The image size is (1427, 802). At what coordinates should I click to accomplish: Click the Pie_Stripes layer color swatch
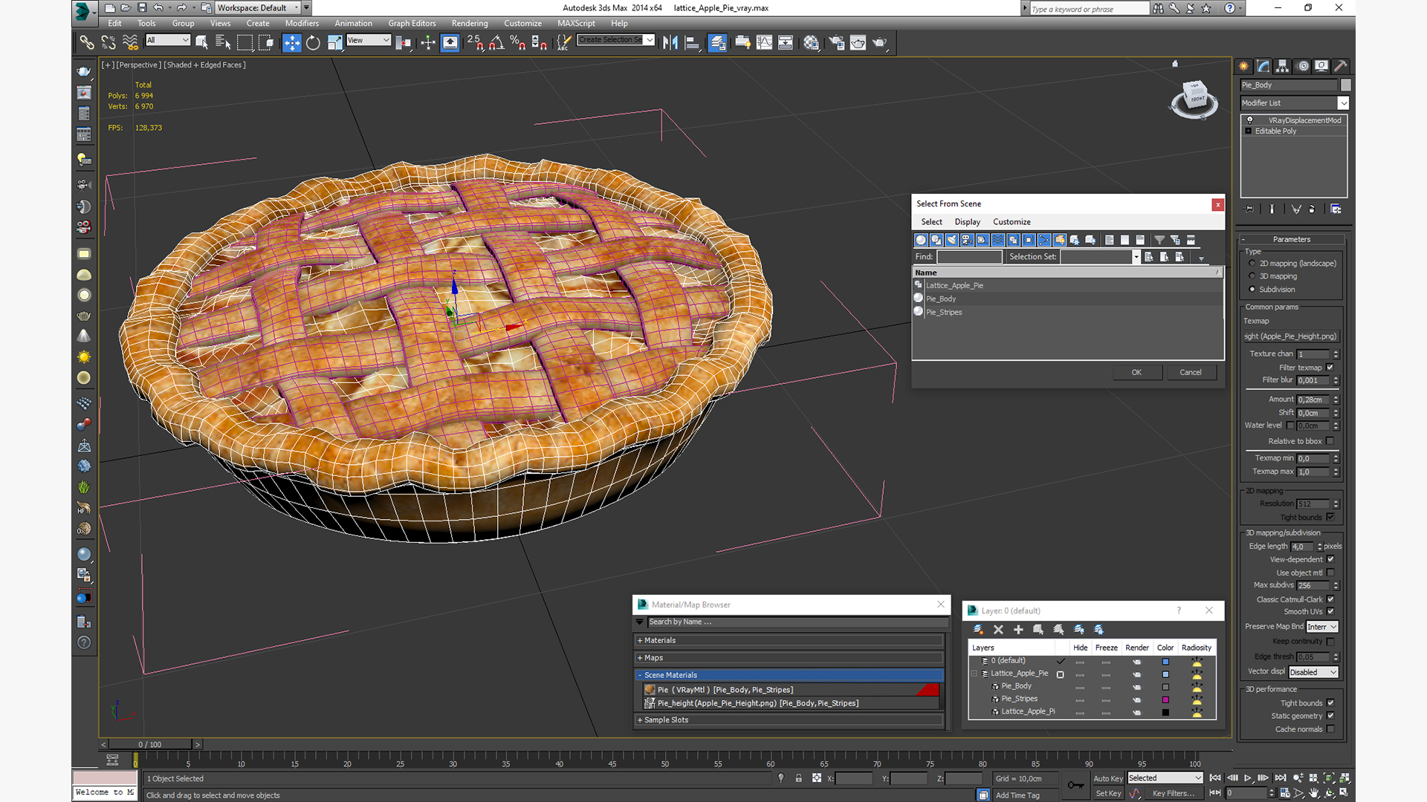click(x=1165, y=700)
